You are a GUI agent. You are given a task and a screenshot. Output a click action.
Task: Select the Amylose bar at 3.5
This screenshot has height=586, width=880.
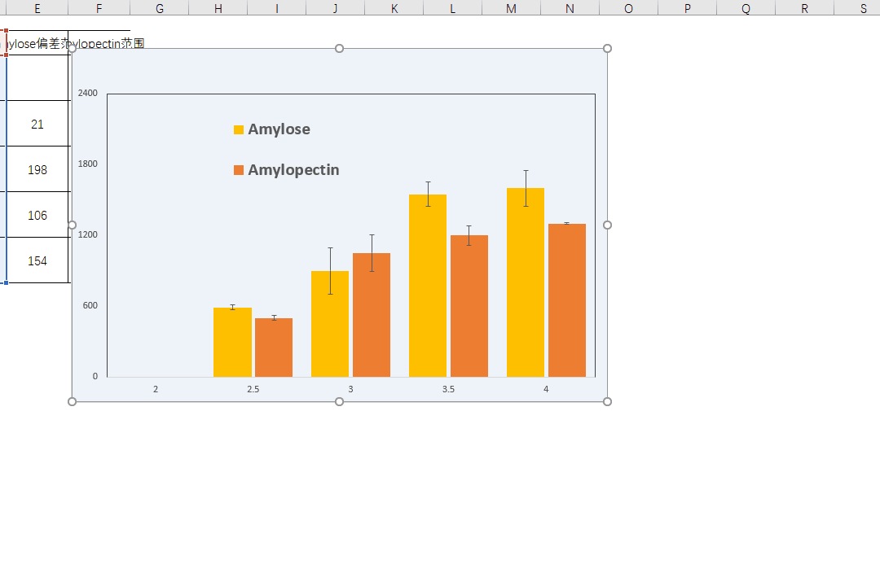pos(428,286)
